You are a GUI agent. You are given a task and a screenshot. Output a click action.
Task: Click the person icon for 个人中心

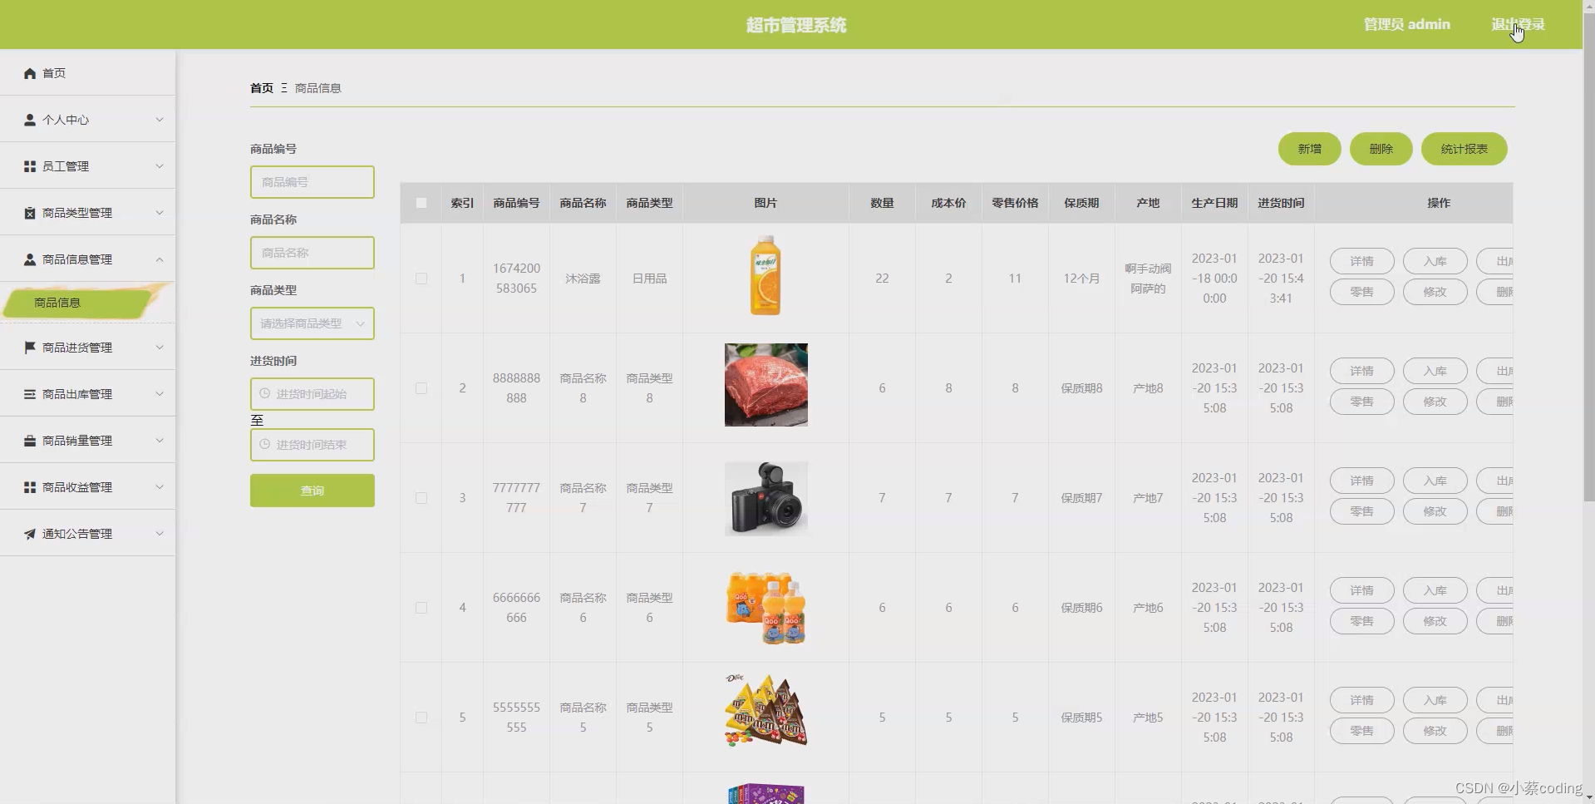[x=30, y=120]
